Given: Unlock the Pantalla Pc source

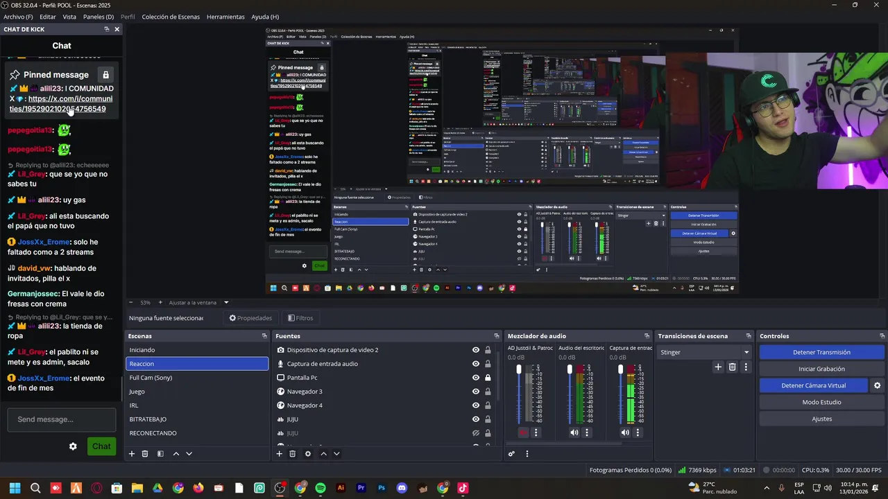Looking at the screenshot, I should [488, 378].
